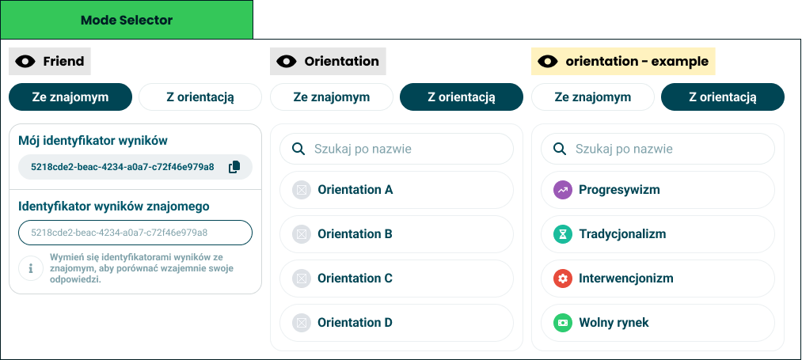Click the Identyfikator wyników znajomego heading
This screenshot has height=360, width=802.
[x=114, y=206]
